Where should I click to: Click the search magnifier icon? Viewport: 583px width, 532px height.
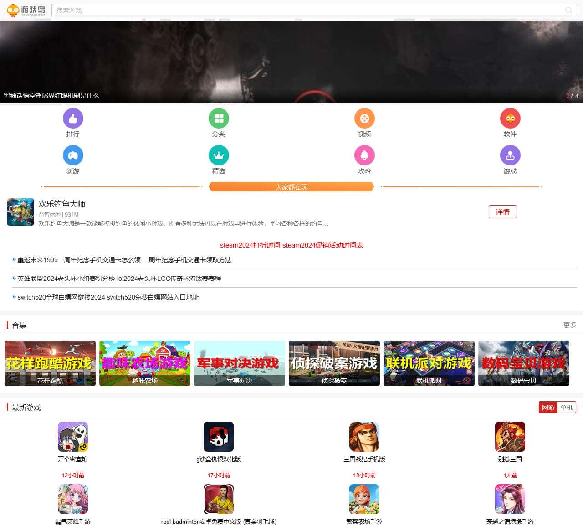pos(568,10)
